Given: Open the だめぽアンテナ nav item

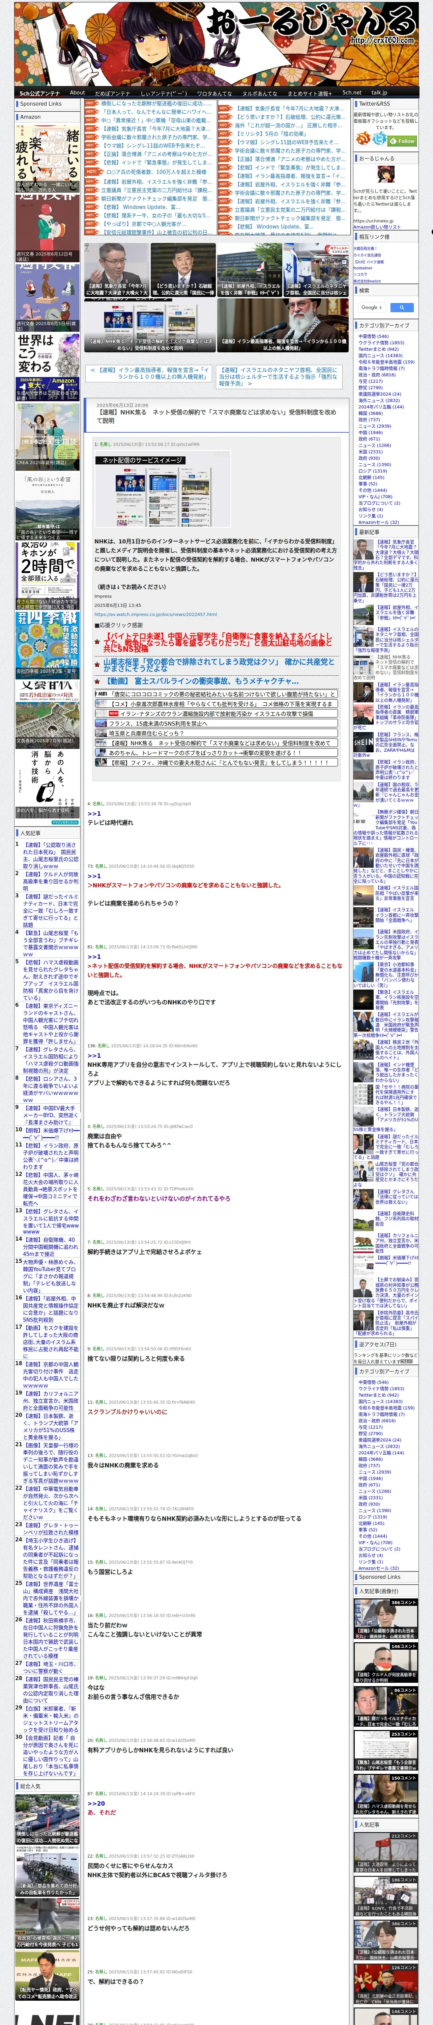Looking at the screenshot, I should pos(112,93).
